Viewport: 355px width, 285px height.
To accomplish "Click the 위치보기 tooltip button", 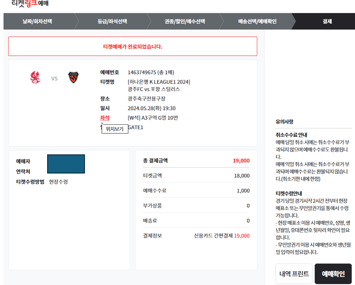I will [x=115, y=129].
